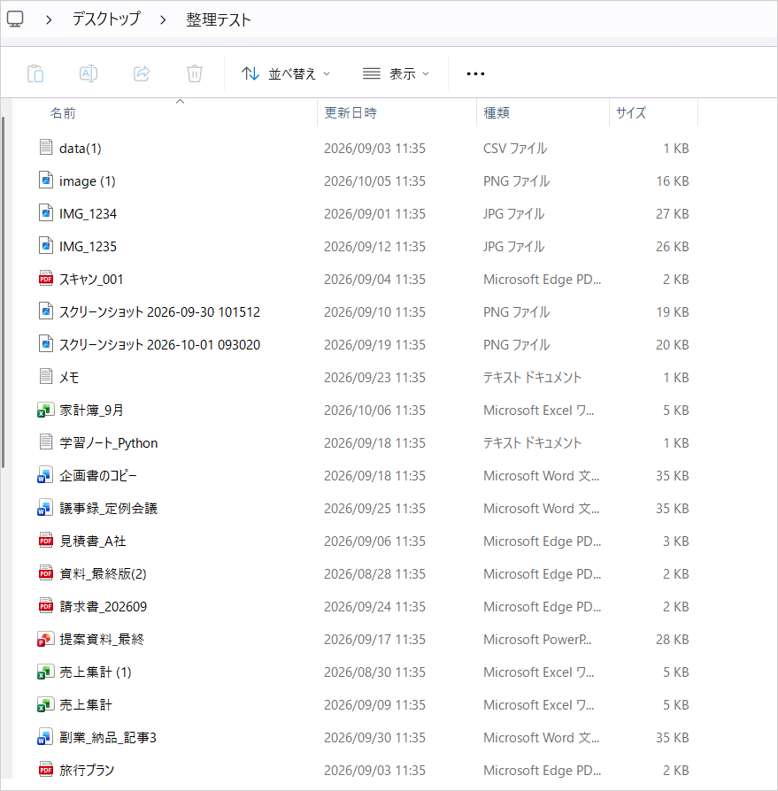Viewport: 778px width, 791px height.
Task: Expand chevron before 整理テスト in breadcrumb
Action: coord(163,19)
